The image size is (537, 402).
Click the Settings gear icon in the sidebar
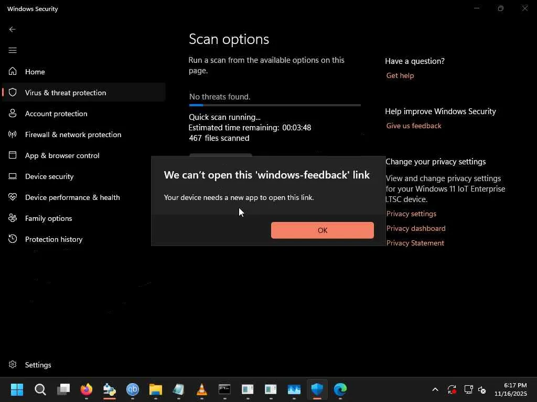click(x=13, y=364)
